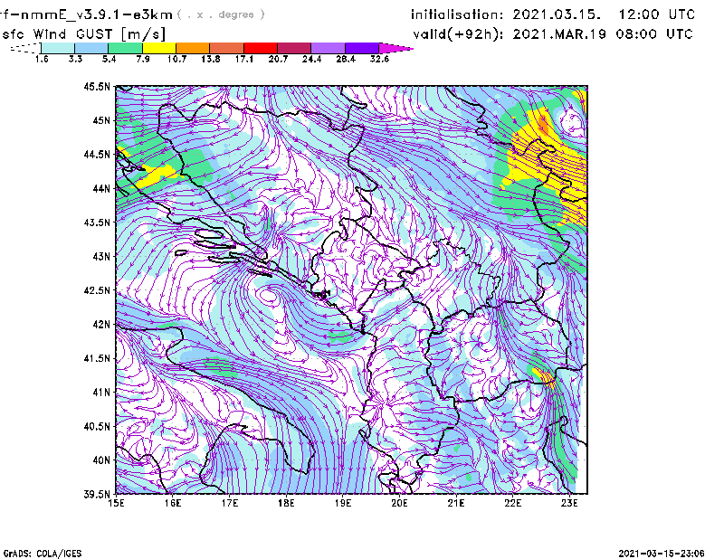Click the 44.5N latitude label
This screenshot has width=724, height=559.
coord(97,154)
